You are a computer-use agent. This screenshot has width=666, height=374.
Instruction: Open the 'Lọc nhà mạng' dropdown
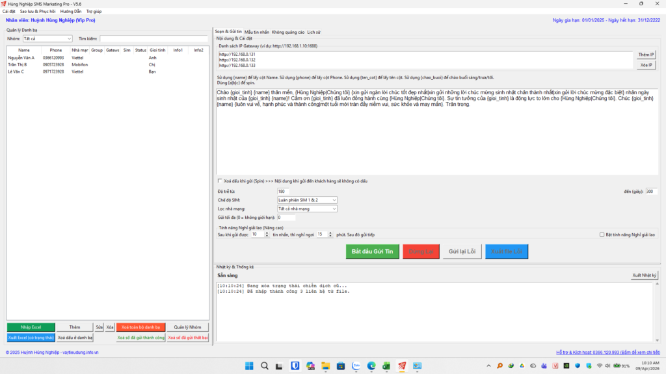click(x=307, y=209)
